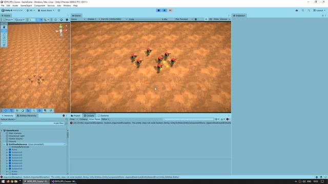The image size is (328, 184).
Task: Click the Play button in the toolbar
Action: pyautogui.click(x=158, y=10)
